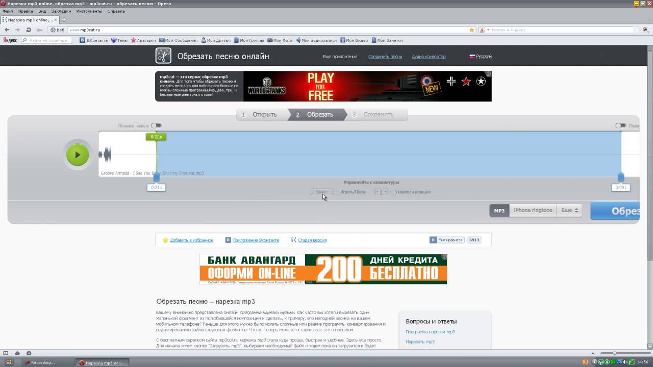Image resolution: width=653 pixels, height=367 pixels.
Task: Open the Старая версия link
Action: [x=312, y=240]
